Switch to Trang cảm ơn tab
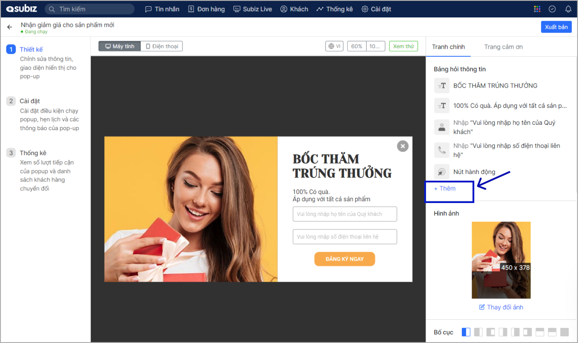The image size is (578, 343). point(503,47)
